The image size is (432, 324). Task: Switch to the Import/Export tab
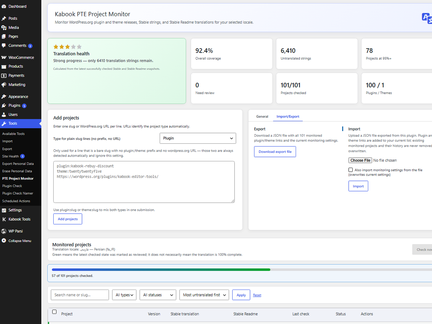tap(288, 116)
